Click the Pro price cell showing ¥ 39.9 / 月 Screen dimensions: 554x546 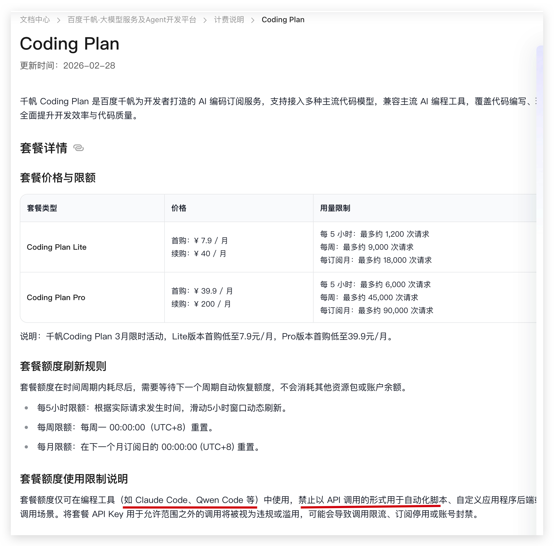pos(202,291)
